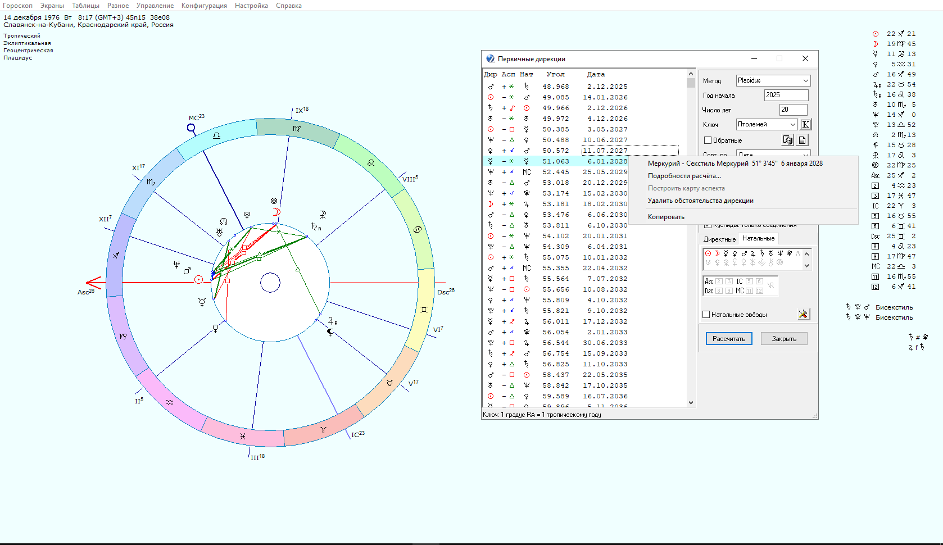
Task: Click the K key settings icon
Action: [805, 125]
